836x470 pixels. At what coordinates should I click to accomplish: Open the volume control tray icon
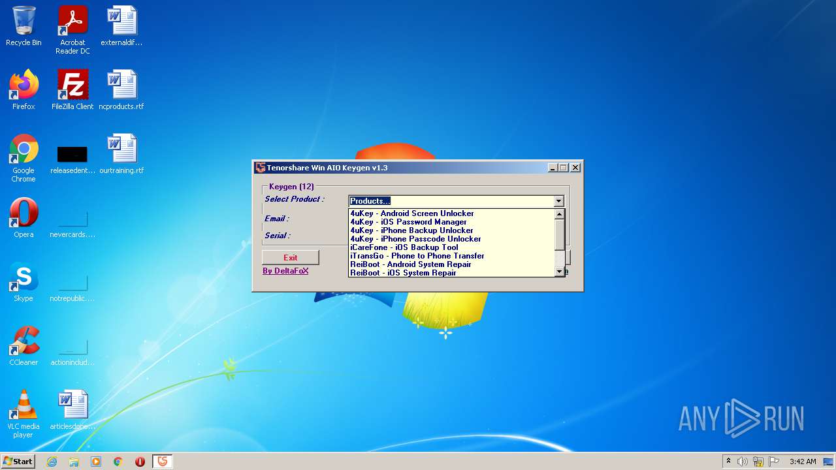click(743, 462)
